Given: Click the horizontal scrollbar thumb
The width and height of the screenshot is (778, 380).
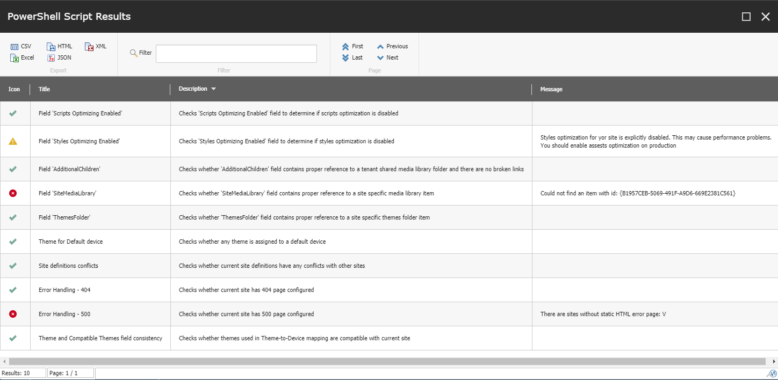Looking at the screenshot, I should click(387, 362).
